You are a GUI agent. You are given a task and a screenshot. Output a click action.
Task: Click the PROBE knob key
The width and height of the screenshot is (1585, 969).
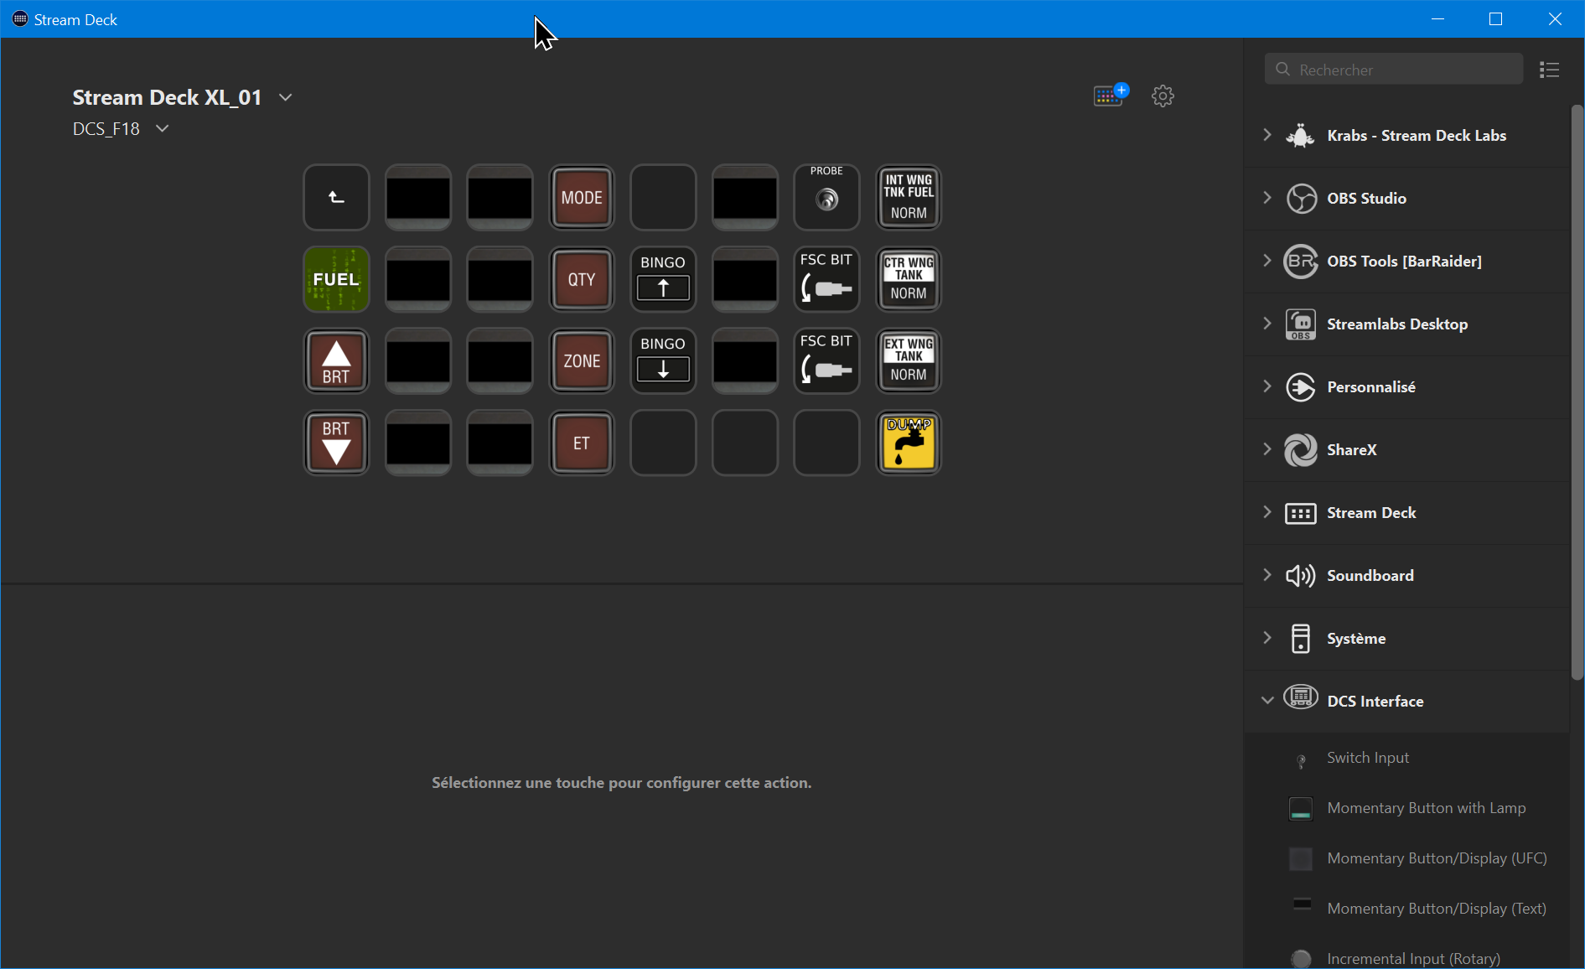coord(826,198)
